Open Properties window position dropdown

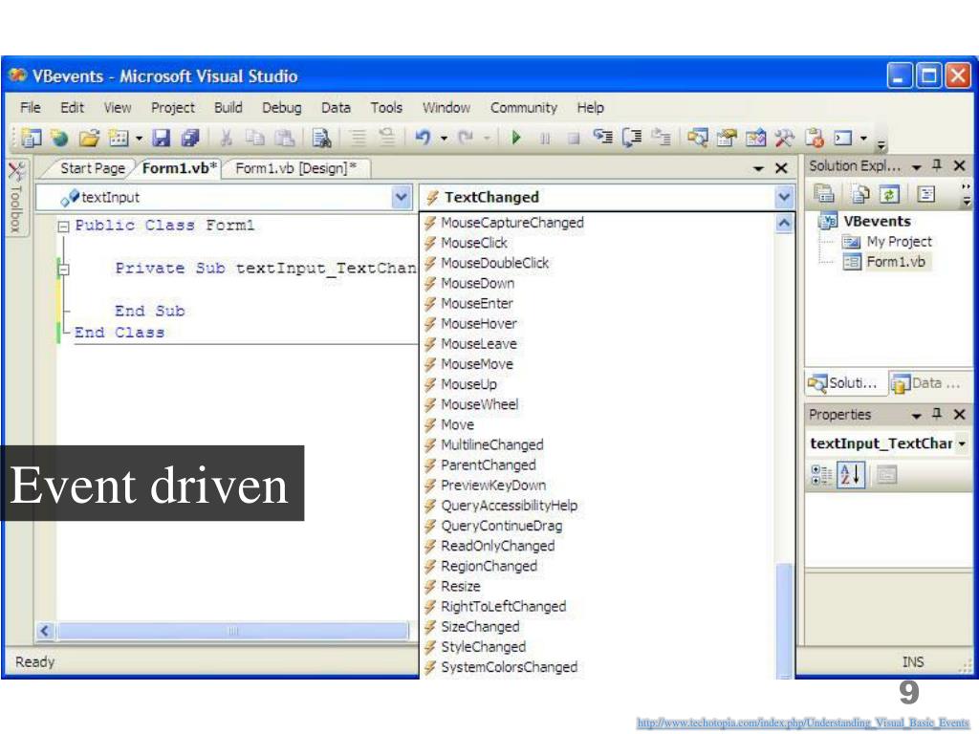[917, 416]
